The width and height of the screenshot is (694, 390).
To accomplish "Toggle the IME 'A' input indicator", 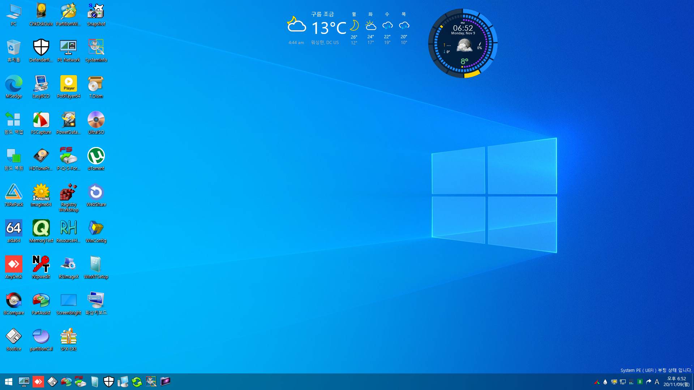I will (x=657, y=382).
